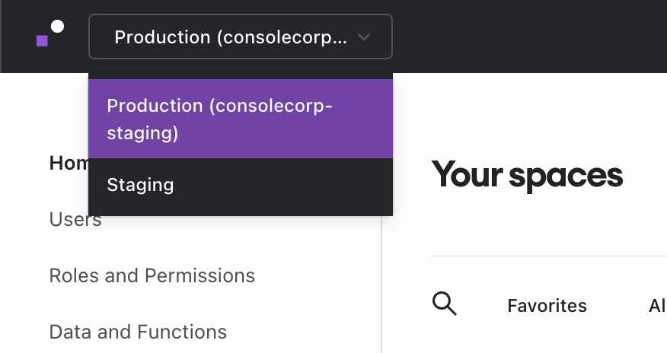This screenshot has width=667, height=353.
Task: Navigate to Roles and Permissions
Action: 152,275
